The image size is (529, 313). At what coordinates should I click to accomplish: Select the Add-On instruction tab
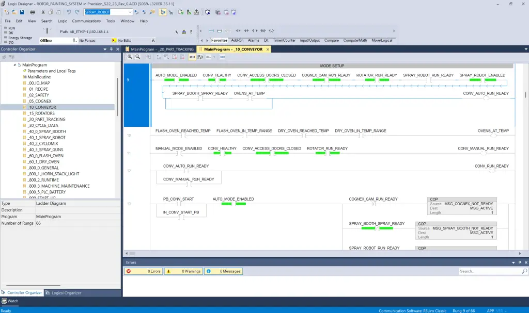(x=237, y=40)
